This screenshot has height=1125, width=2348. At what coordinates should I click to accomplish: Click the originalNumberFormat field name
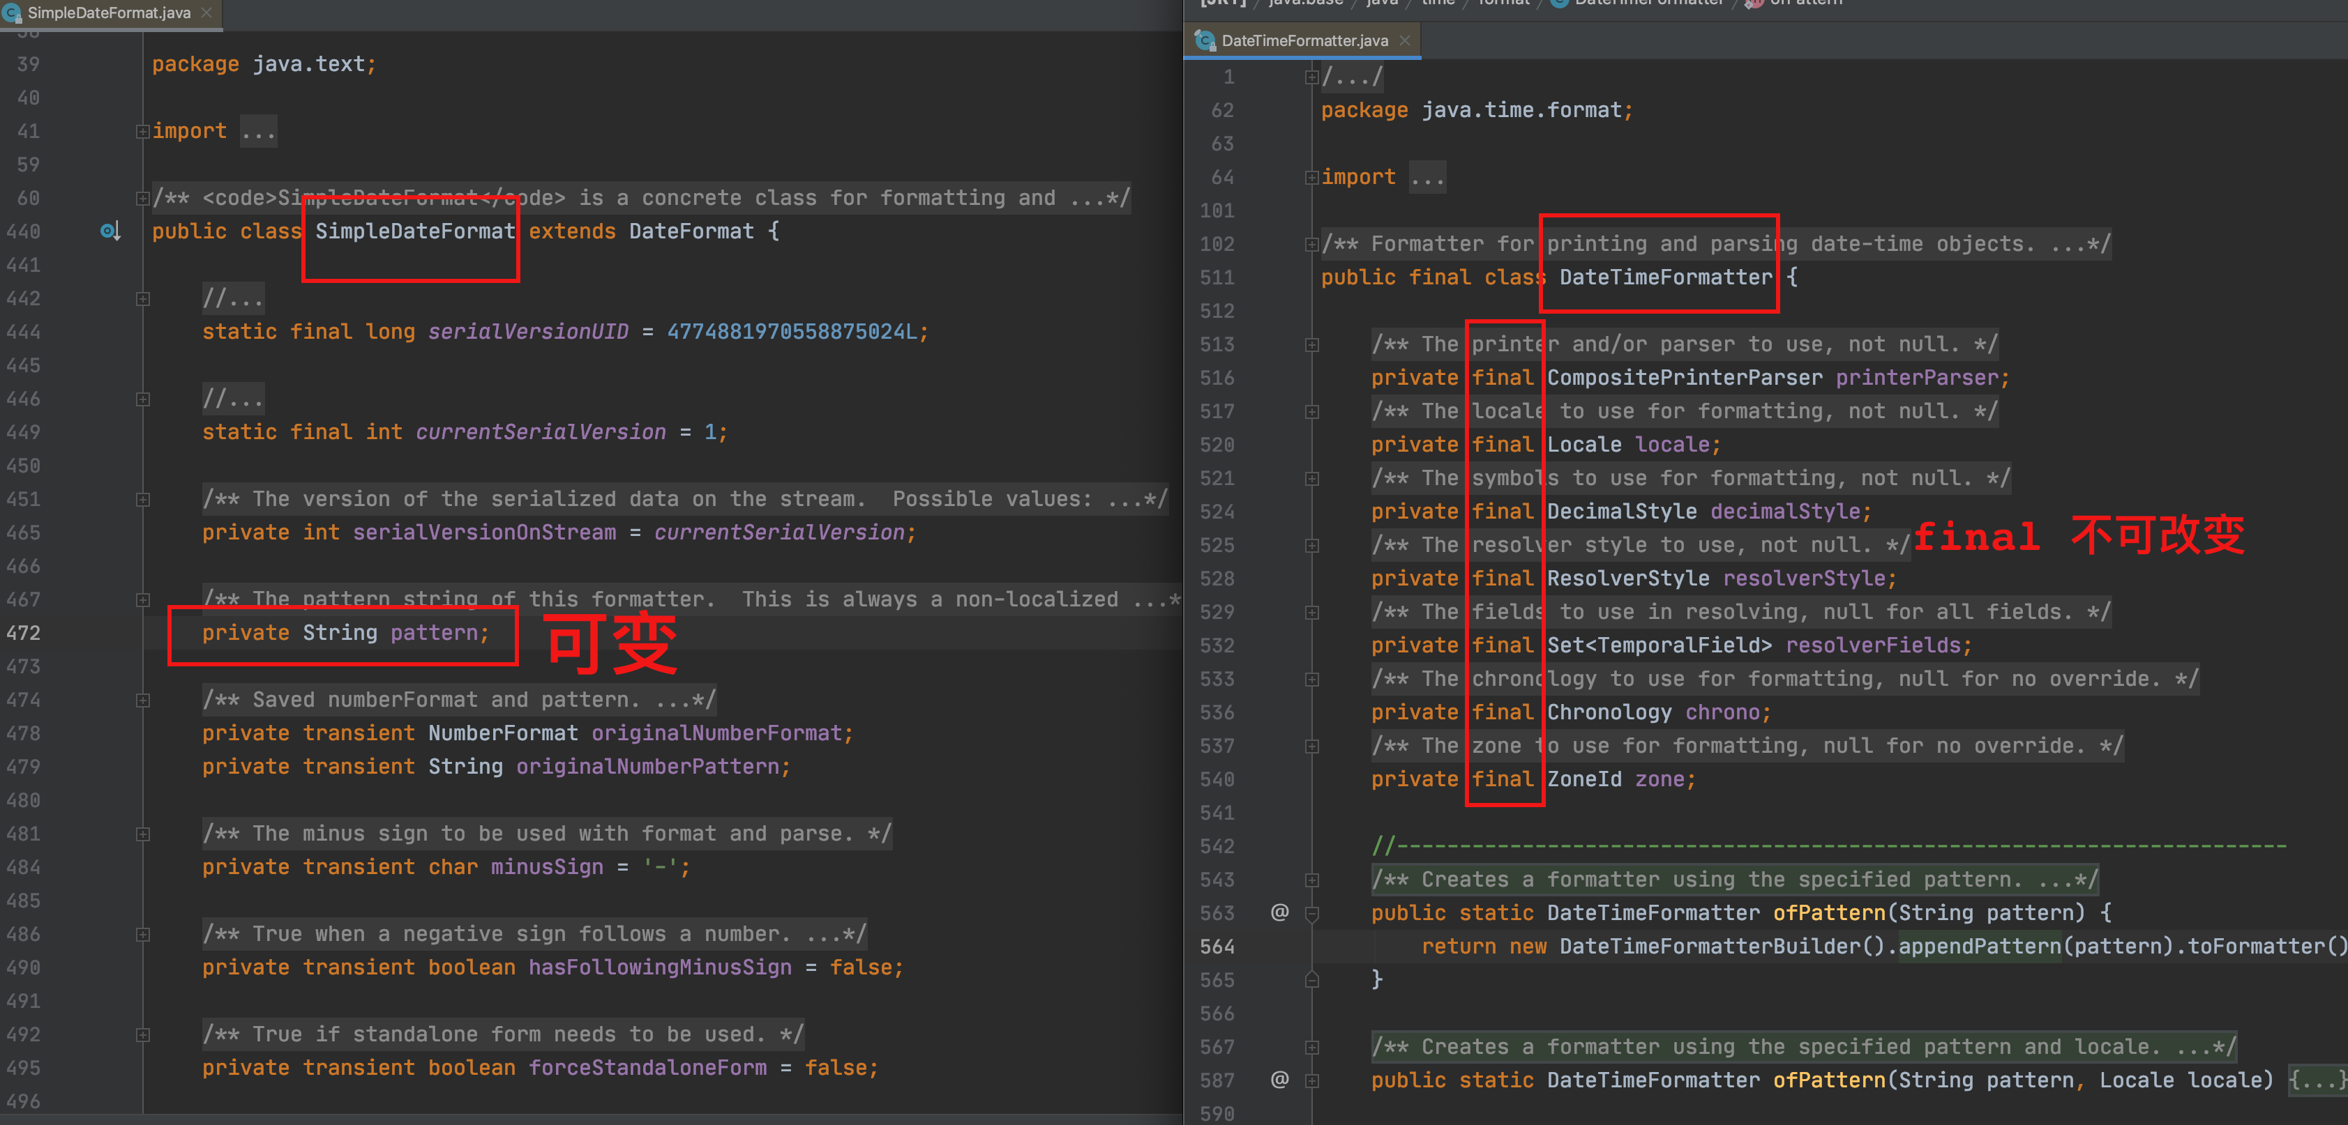coord(716,733)
